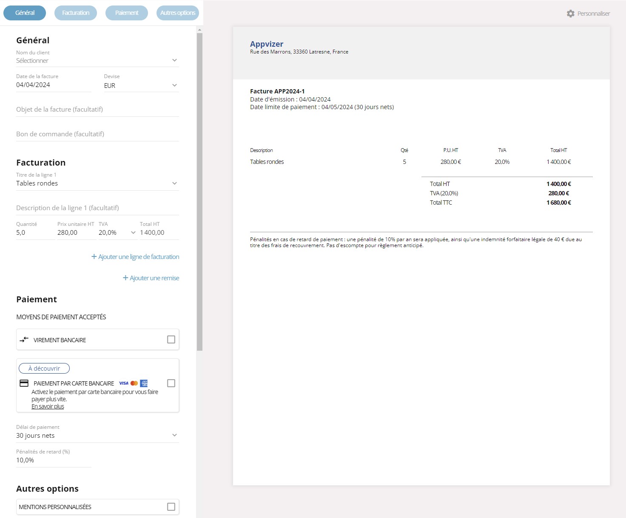Tick the Mentions personnalisées checkbox
Image resolution: width=626 pixels, height=518 pixels.
pos(171,507)
